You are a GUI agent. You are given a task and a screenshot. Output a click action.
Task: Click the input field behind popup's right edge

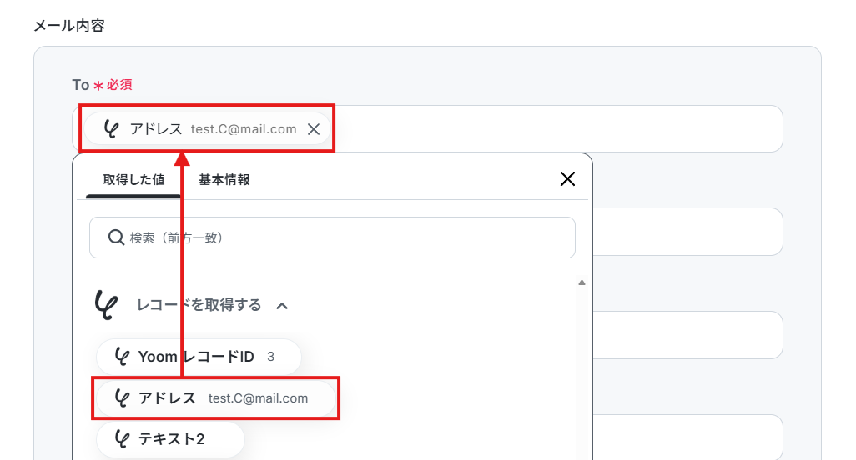(687, 232)
